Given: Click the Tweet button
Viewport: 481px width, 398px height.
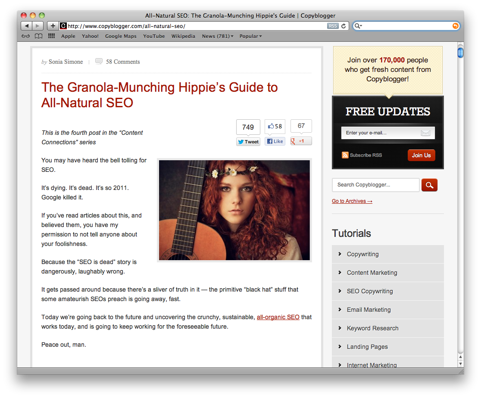Looking at the screenshot, I should (248, 142).
